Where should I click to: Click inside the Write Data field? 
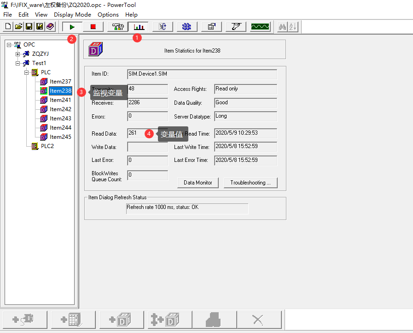click(x=147, y=147)
